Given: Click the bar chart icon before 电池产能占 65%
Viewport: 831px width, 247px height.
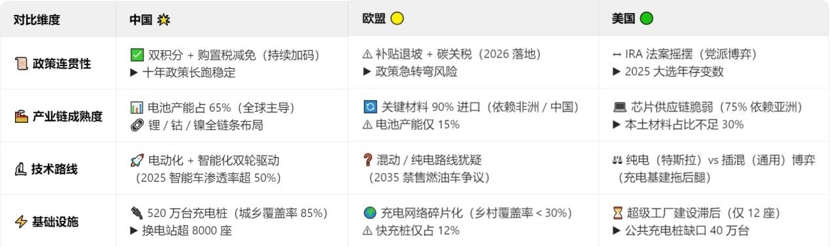Looking at the screenshot, I should (136, 107).
